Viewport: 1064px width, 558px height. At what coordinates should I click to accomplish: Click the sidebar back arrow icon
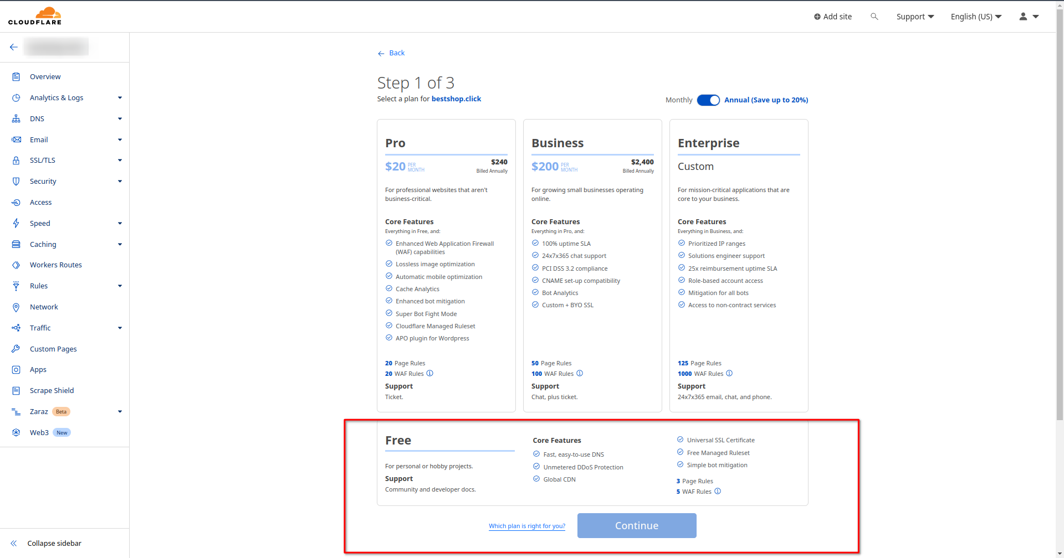(x=14, y=47)
